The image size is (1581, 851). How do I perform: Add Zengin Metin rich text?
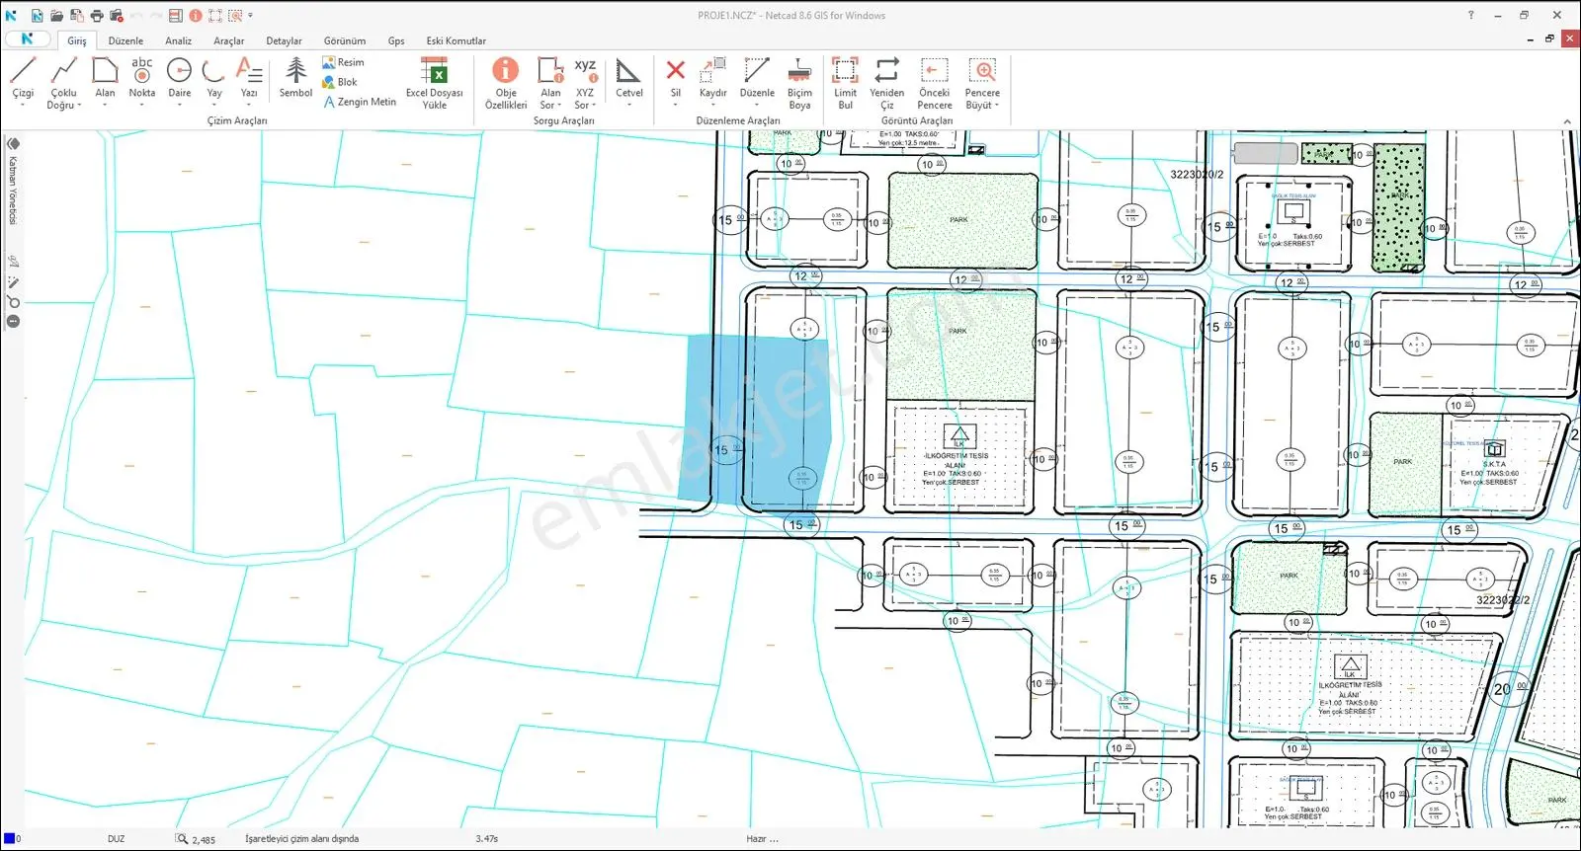[x=360, y=102]
